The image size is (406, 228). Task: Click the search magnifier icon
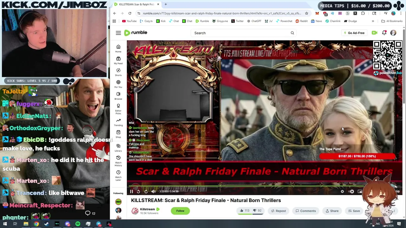(x=292, y=33)
